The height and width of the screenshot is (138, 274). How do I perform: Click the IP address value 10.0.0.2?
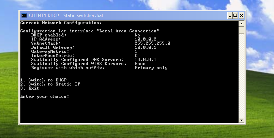[146, 39]
